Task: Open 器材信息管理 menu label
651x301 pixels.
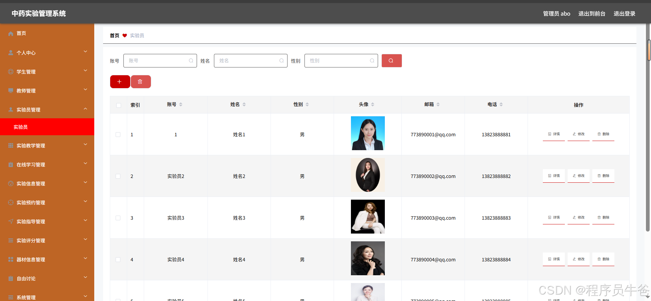Action: [x=31, y=260]
